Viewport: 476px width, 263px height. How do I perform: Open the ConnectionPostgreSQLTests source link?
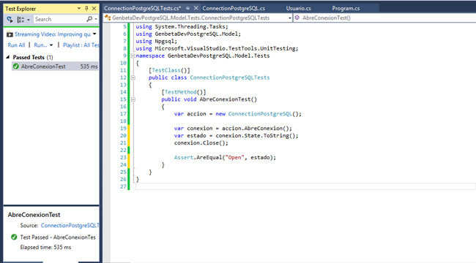(x=70, y=226)
